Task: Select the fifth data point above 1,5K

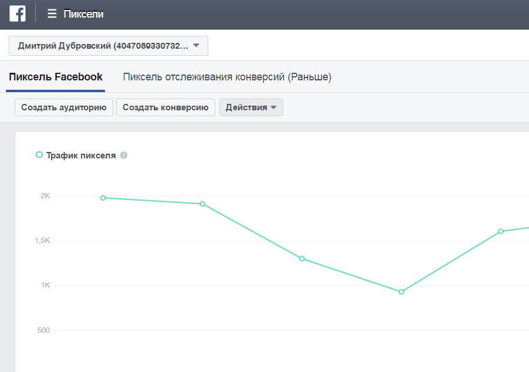Action: (x=501, y=232)
